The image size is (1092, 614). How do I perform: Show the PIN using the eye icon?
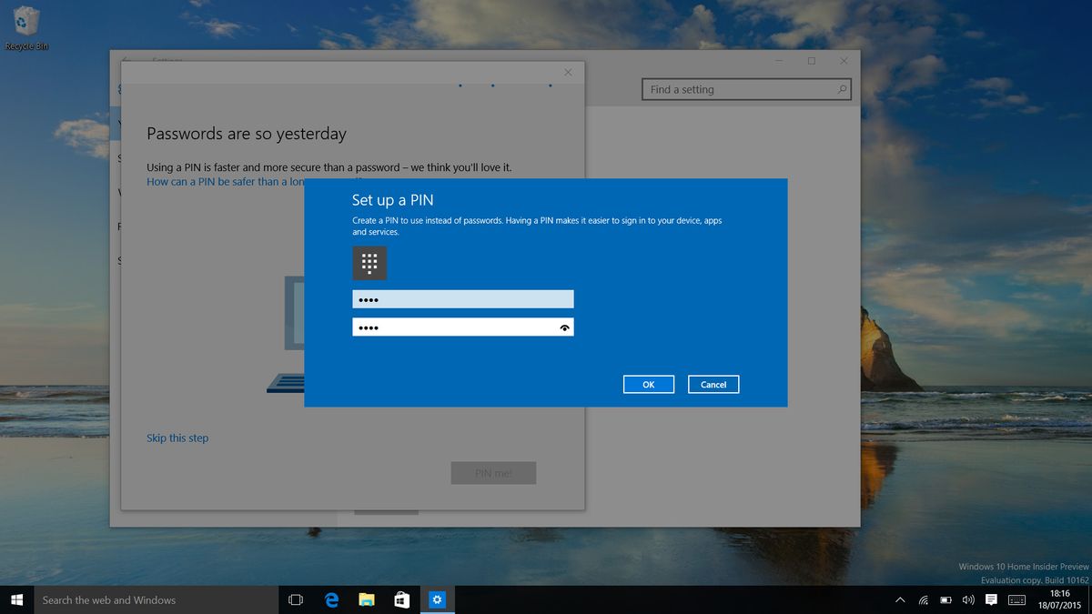tap(564, 326)
